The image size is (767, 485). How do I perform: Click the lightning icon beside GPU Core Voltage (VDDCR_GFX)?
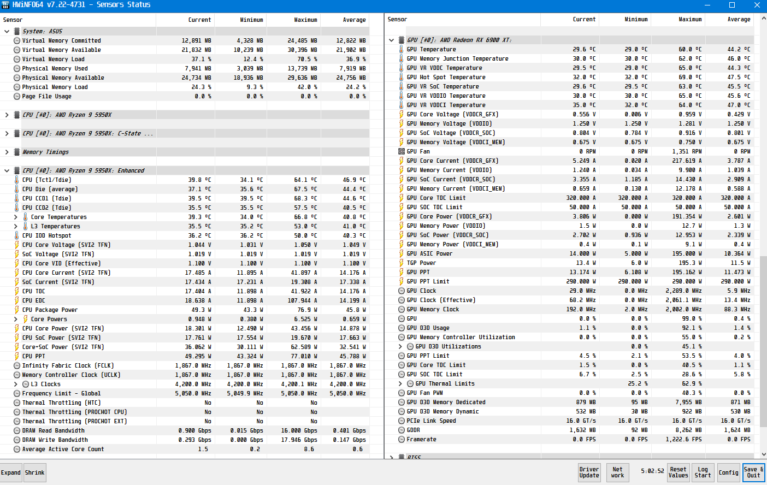point(402,114)
